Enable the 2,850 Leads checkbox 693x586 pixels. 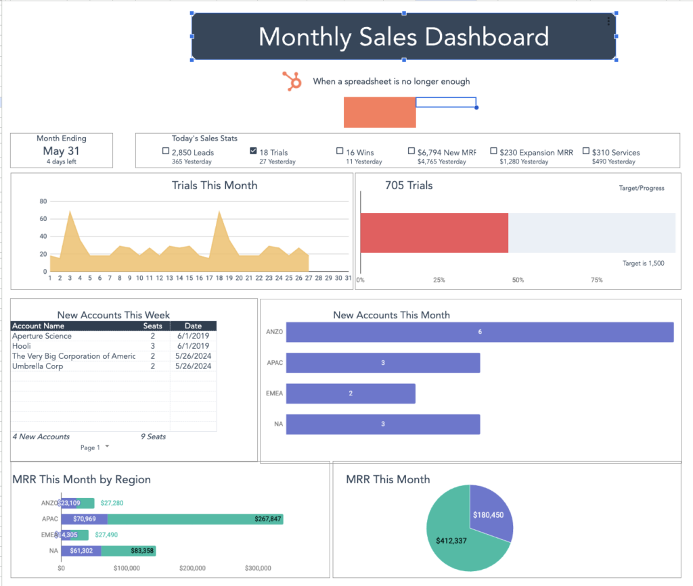[x=164, y=151]
